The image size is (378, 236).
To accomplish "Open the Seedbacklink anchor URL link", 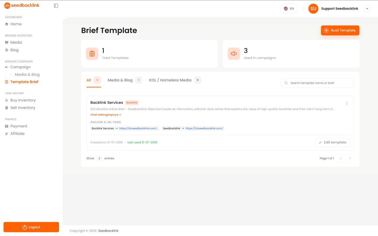I will pos(204,129).
